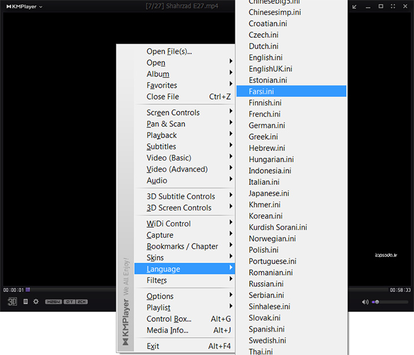Open Video (Advanced) submenu

[x=185, y=169]
